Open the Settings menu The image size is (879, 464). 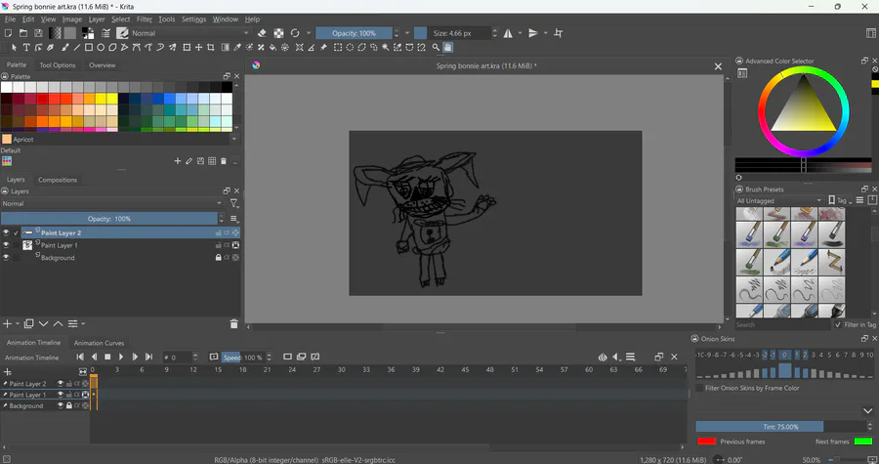tap(193, 20)
